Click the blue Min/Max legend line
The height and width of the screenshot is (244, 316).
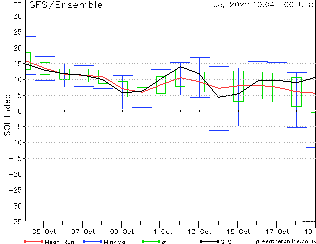click(92, 241)
